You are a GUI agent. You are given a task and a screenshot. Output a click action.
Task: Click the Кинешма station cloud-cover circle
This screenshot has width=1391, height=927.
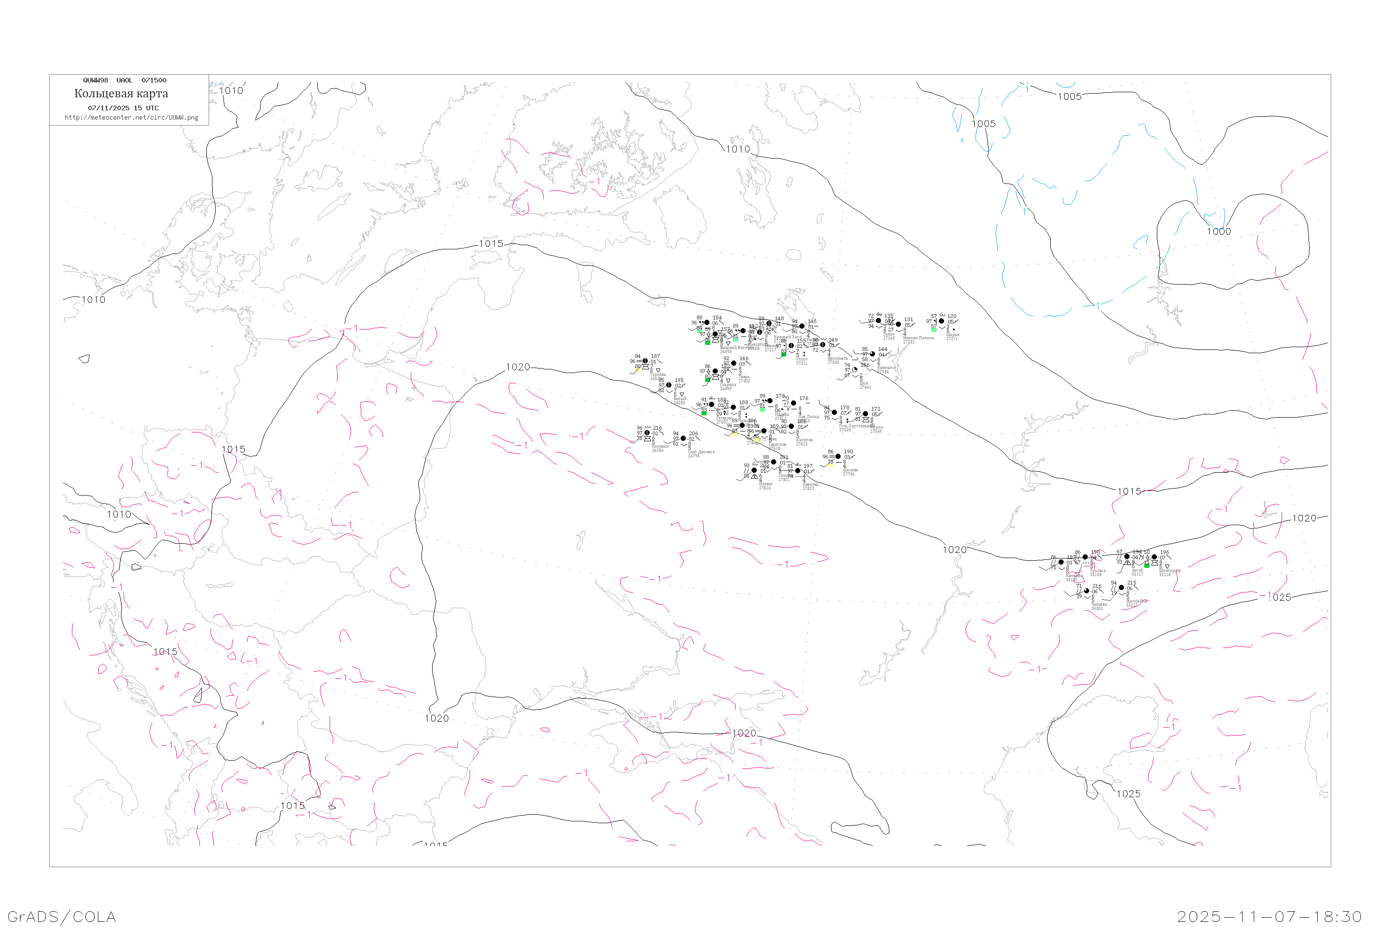pos(872,354)
